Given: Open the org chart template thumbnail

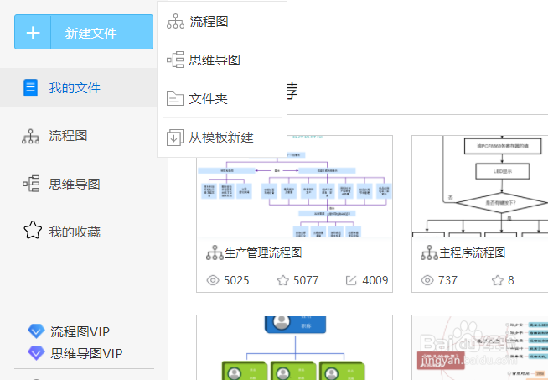Looking at the screenshot, I should tap(294, 347).
